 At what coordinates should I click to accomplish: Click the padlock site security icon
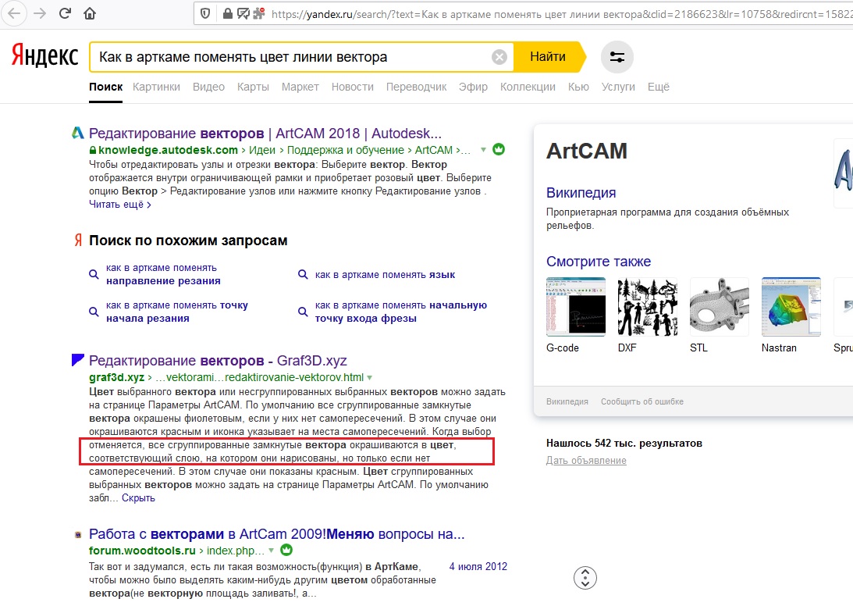point(228,13)
